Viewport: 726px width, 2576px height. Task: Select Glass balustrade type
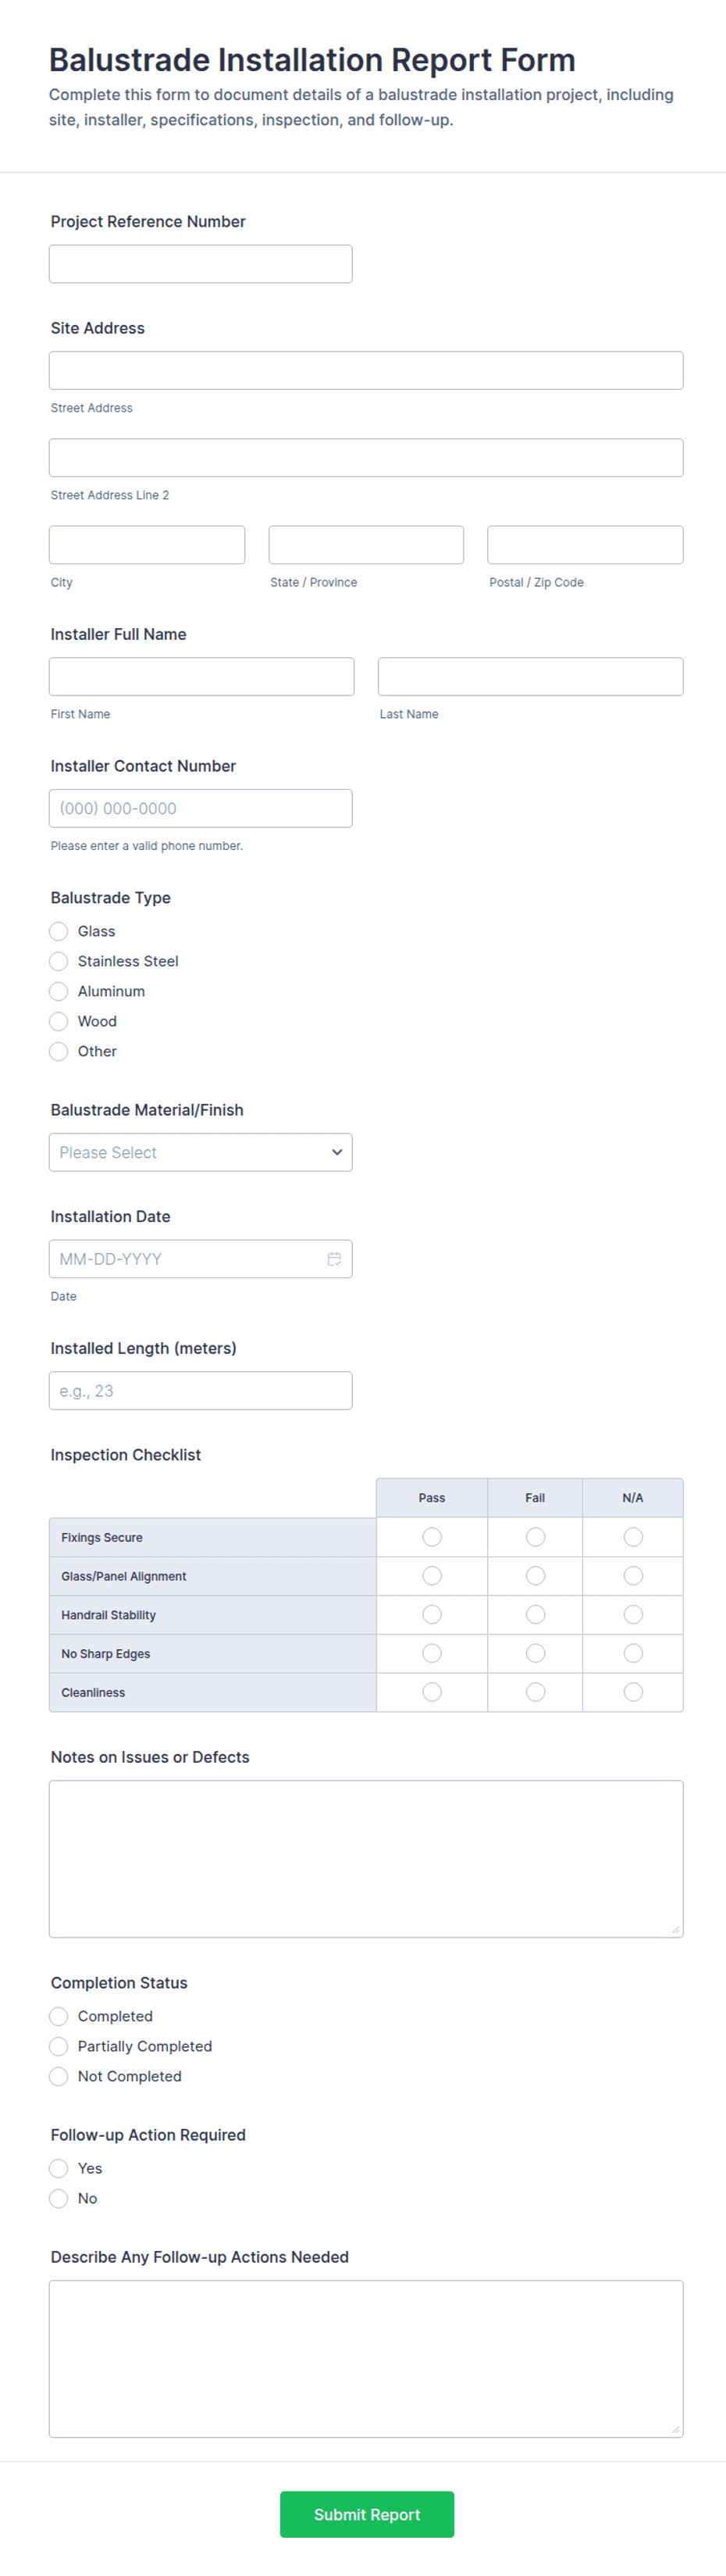click(59, 931)
